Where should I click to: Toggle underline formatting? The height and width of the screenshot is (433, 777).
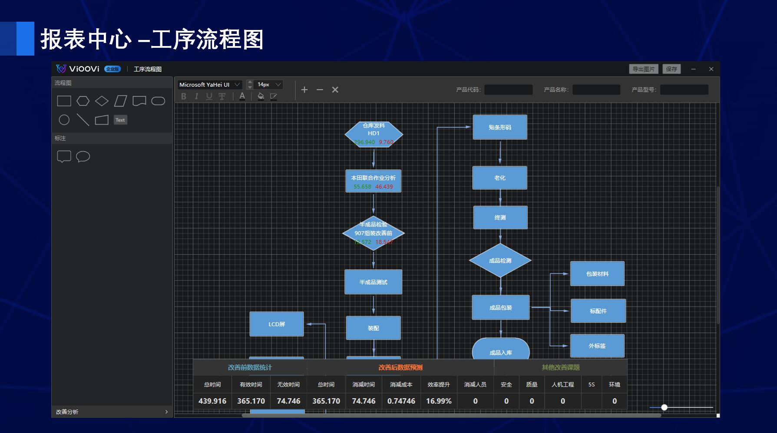[x=209, y=96]
